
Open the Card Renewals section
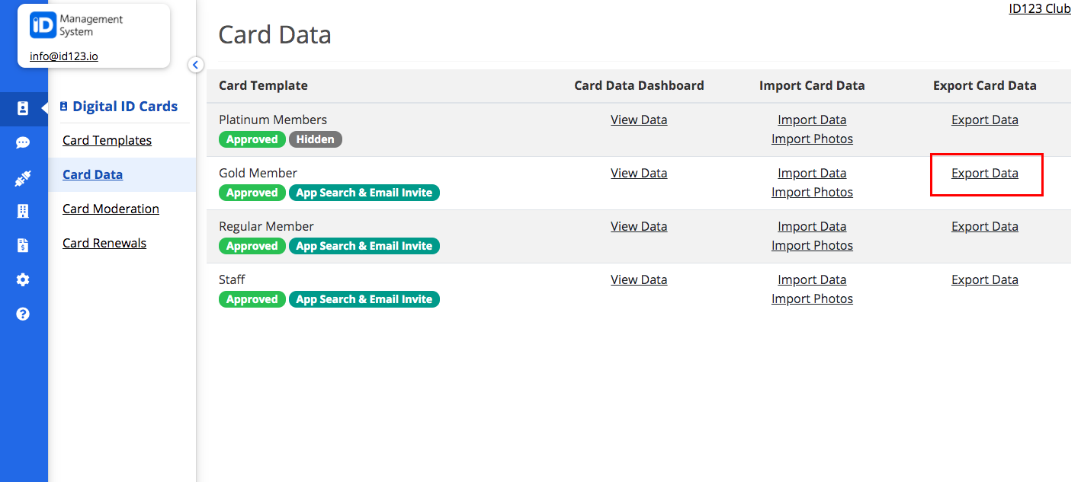104,243
